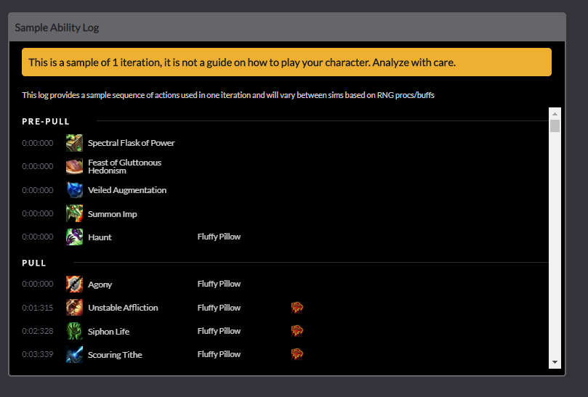The image size is (588, 397).
Task: Click timestamp 0:03:339
Action: coord(38,354)
